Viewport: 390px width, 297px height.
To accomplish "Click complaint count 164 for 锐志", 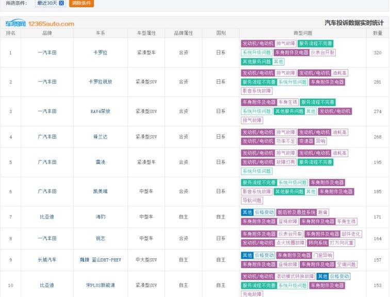I will 378,238.
